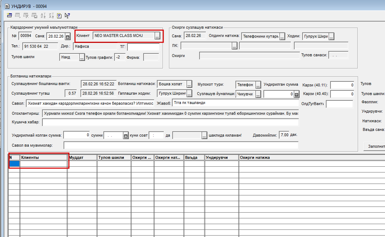Click the Тел. field 91 530 64 22
Image resolution: width=385 pixels, height=237 pixels.
click(40, 46)
